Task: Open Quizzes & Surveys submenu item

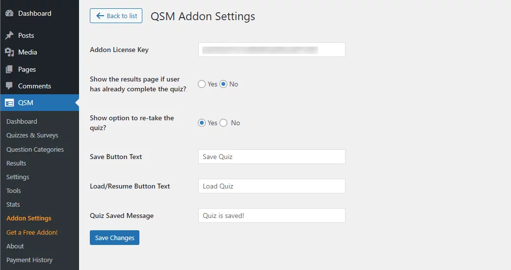Action: click(x=32, y=135)
